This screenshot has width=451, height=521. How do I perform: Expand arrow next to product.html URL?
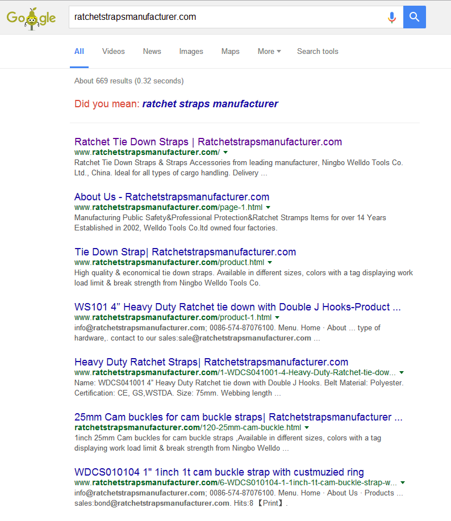point(270,263)
